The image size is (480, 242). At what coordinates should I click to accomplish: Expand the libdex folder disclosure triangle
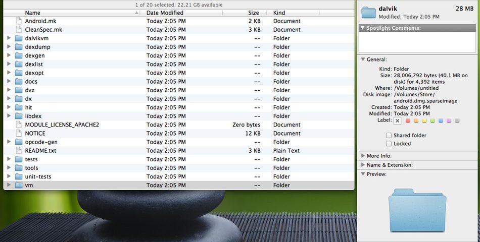pyautogui.click(x=9, y=116)
